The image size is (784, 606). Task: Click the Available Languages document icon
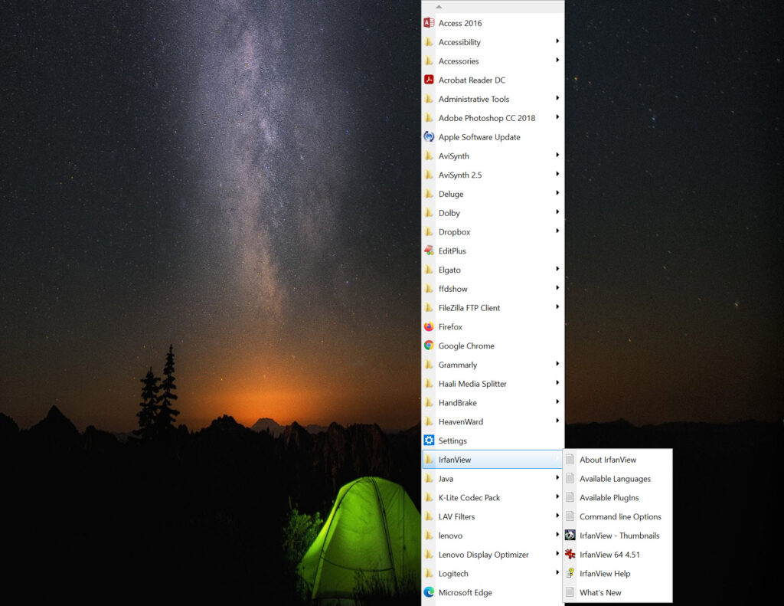tap(570, 478)
